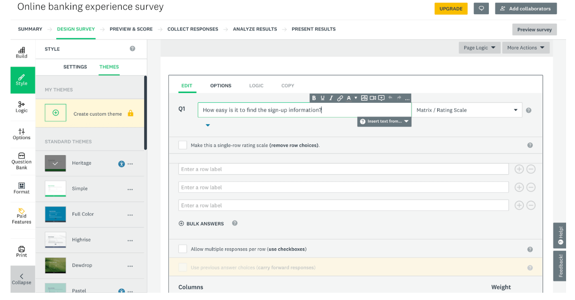Select the Build panel in the sidebar

(x=21, y=53)
